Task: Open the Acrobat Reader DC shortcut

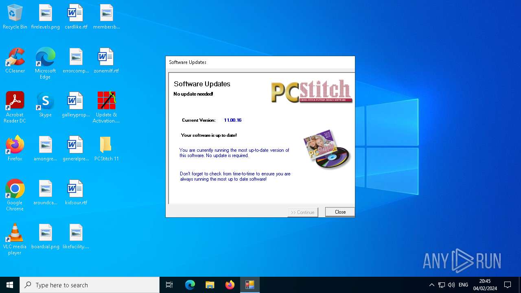Action: pos(15,107)
